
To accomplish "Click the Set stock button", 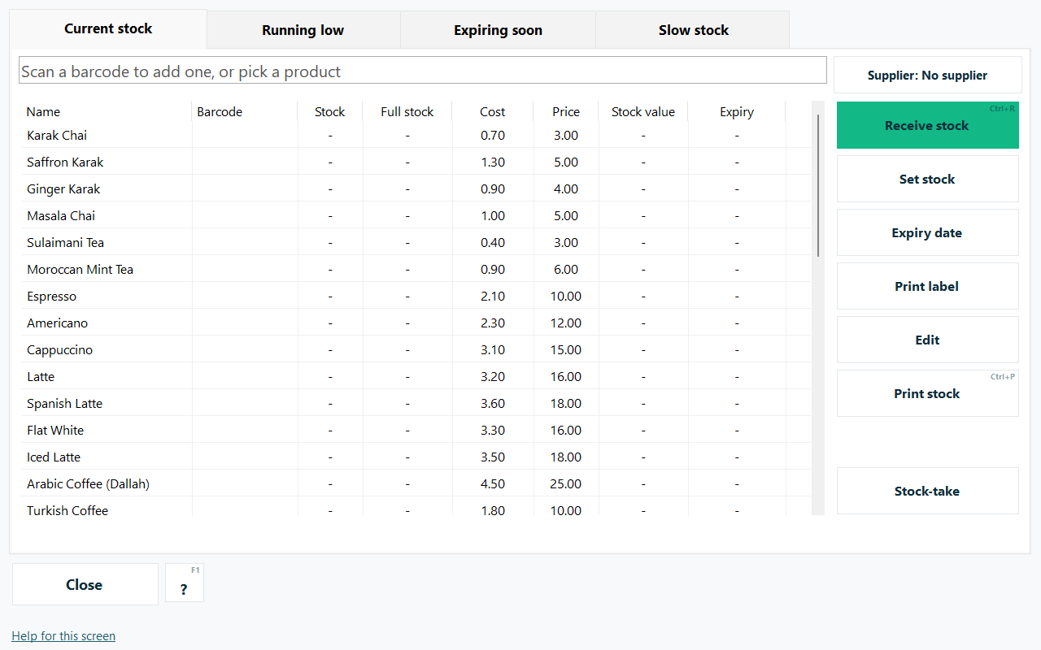I will [x=927, y=179].
